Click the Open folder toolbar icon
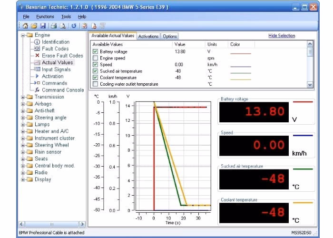 pos(34,26)
